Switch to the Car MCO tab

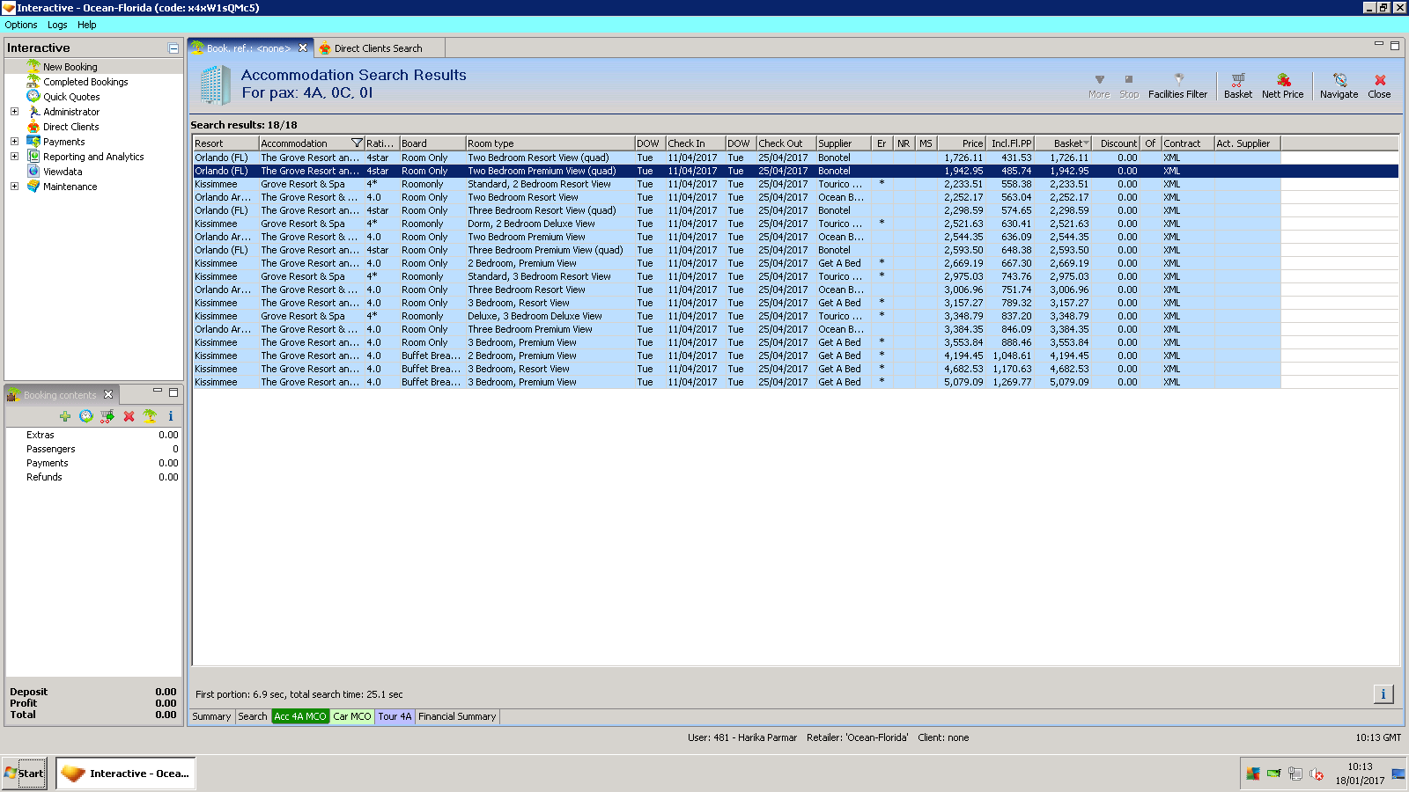352,716
